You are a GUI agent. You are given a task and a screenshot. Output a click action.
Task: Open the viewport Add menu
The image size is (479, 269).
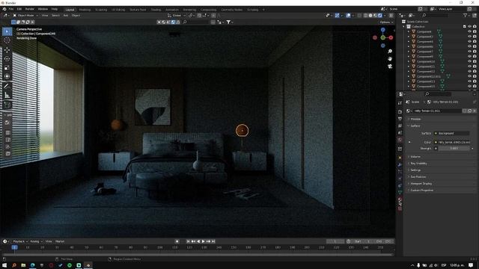tap(66, 15)
